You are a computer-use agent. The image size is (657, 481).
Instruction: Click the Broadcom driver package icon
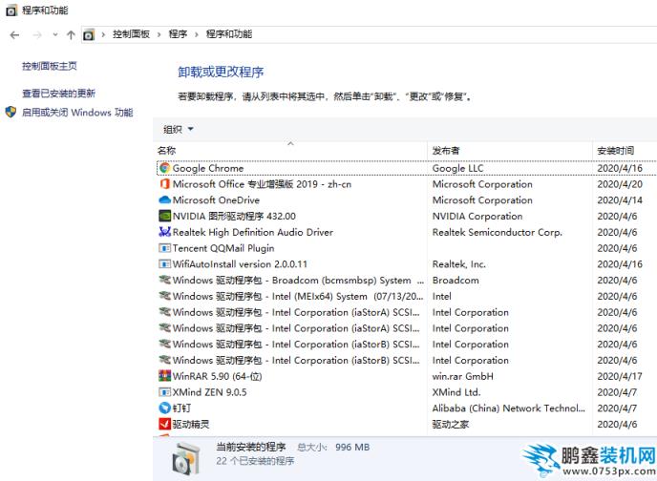pyautogui.click(x=164, y=280)
